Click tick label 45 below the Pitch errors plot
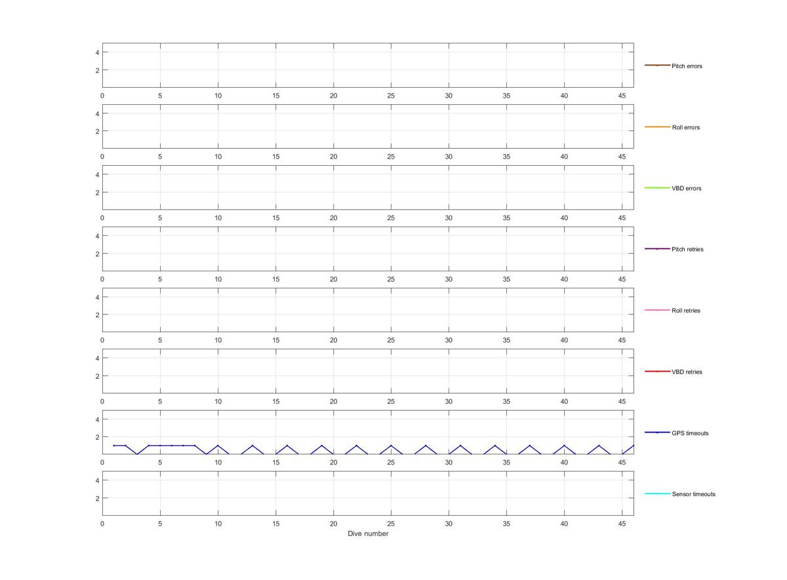Viewport: 787px width, 580px height. point(622,96)
